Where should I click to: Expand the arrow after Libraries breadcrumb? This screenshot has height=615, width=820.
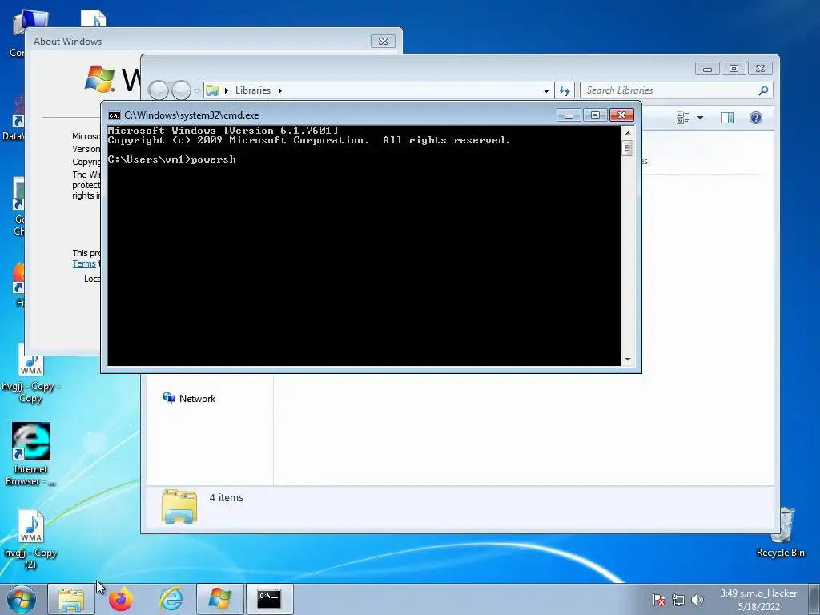click(x=279, y=90)
